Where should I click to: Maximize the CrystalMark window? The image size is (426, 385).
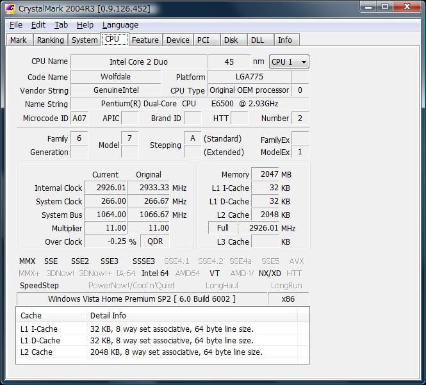tap(385, 6)
